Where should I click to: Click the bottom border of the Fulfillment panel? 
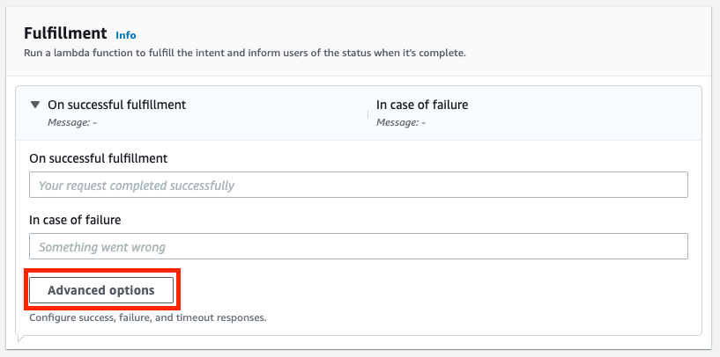(359, 350)
